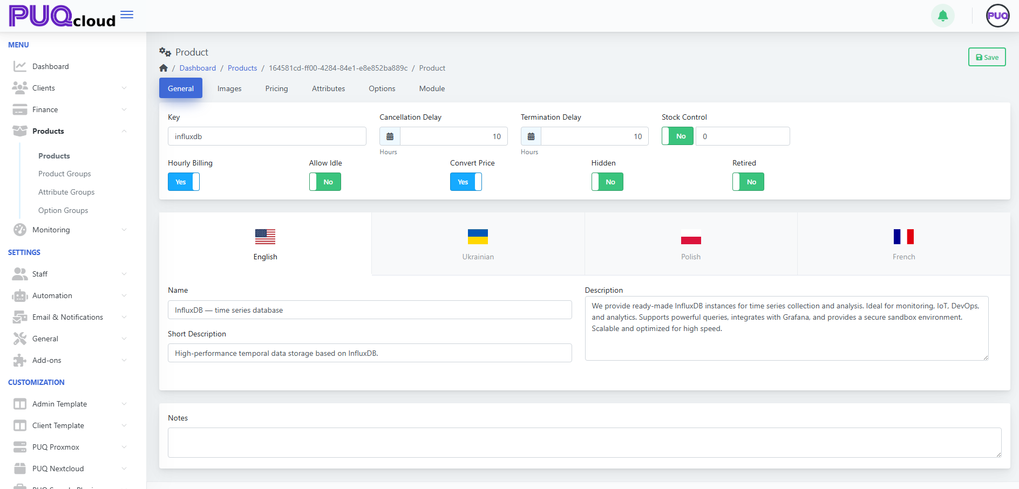Expand the Add-ons menu chevron
Viewport: 1019px width, 489px height.
point(124,360)
